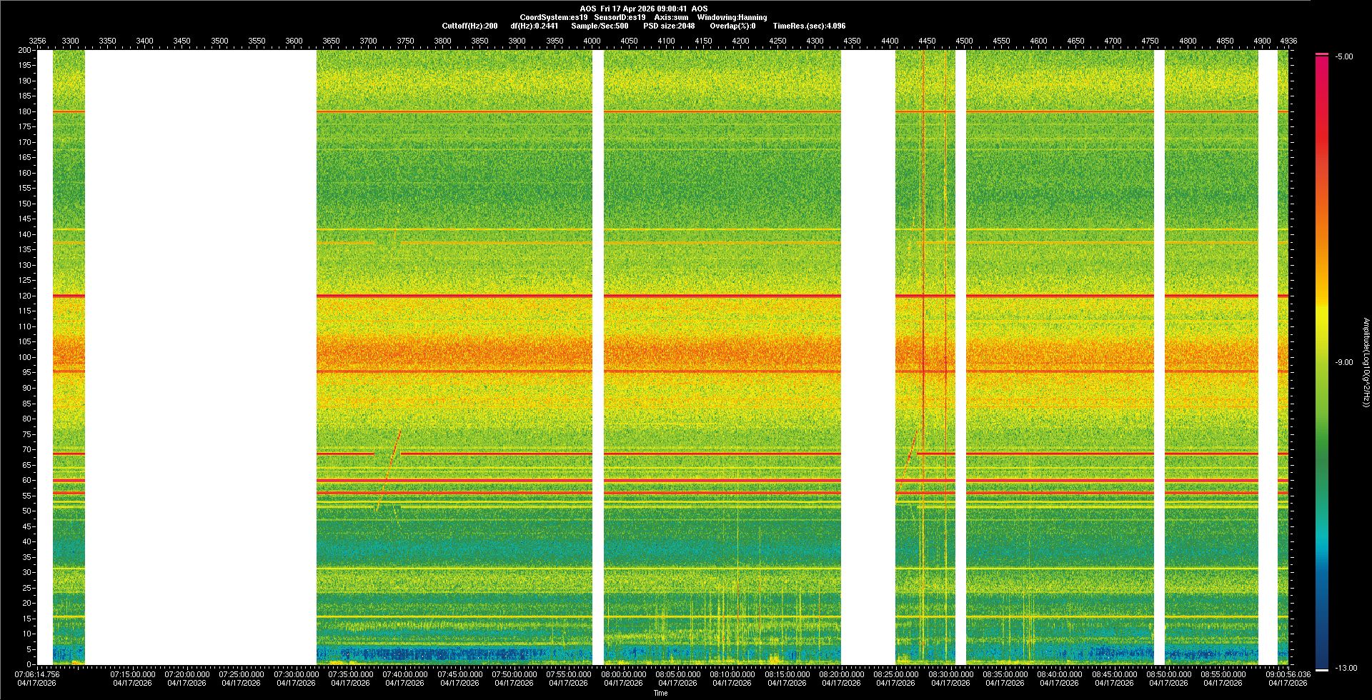
Task: Select the 07:35:00.000 time axis tick label
Action: point(350,674)
